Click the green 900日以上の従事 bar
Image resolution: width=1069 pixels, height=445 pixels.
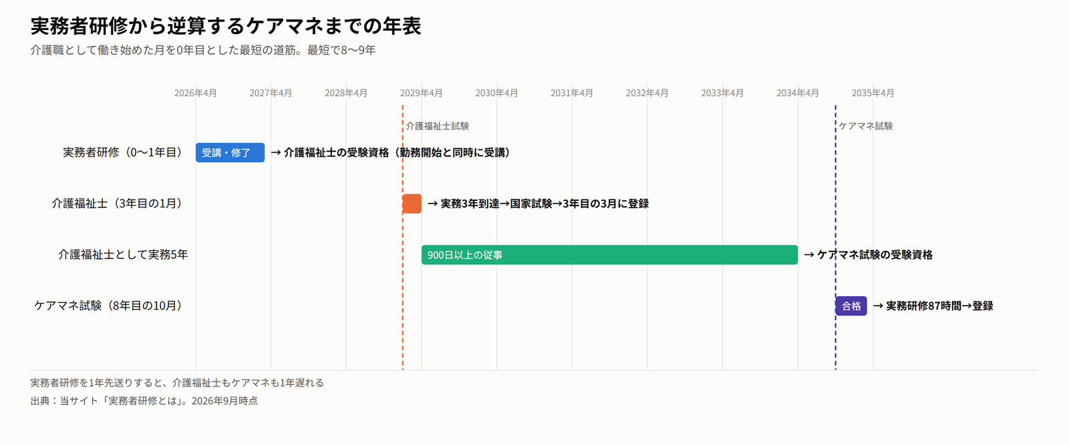(x=609, y=255)
